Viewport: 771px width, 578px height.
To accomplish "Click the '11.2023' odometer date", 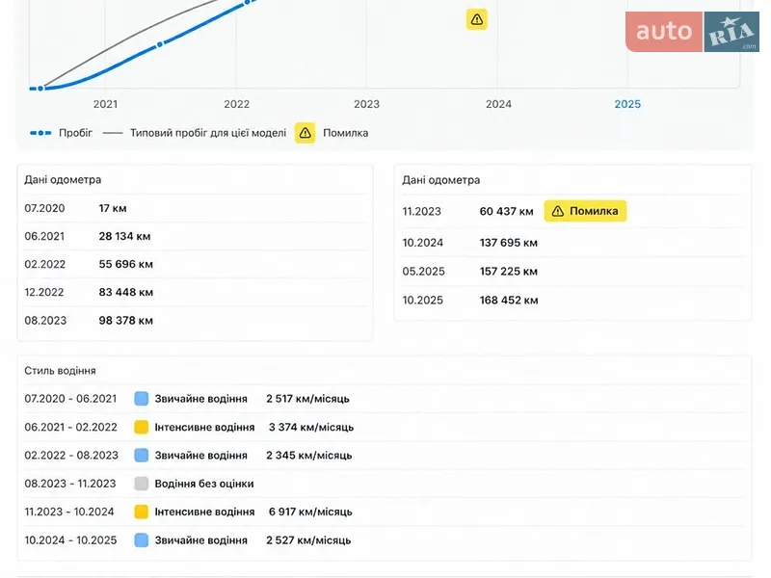I will 421,211.
